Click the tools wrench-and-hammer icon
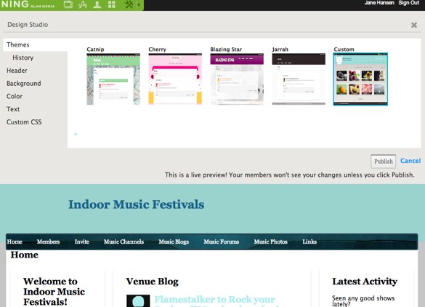 tap(129, 4)
